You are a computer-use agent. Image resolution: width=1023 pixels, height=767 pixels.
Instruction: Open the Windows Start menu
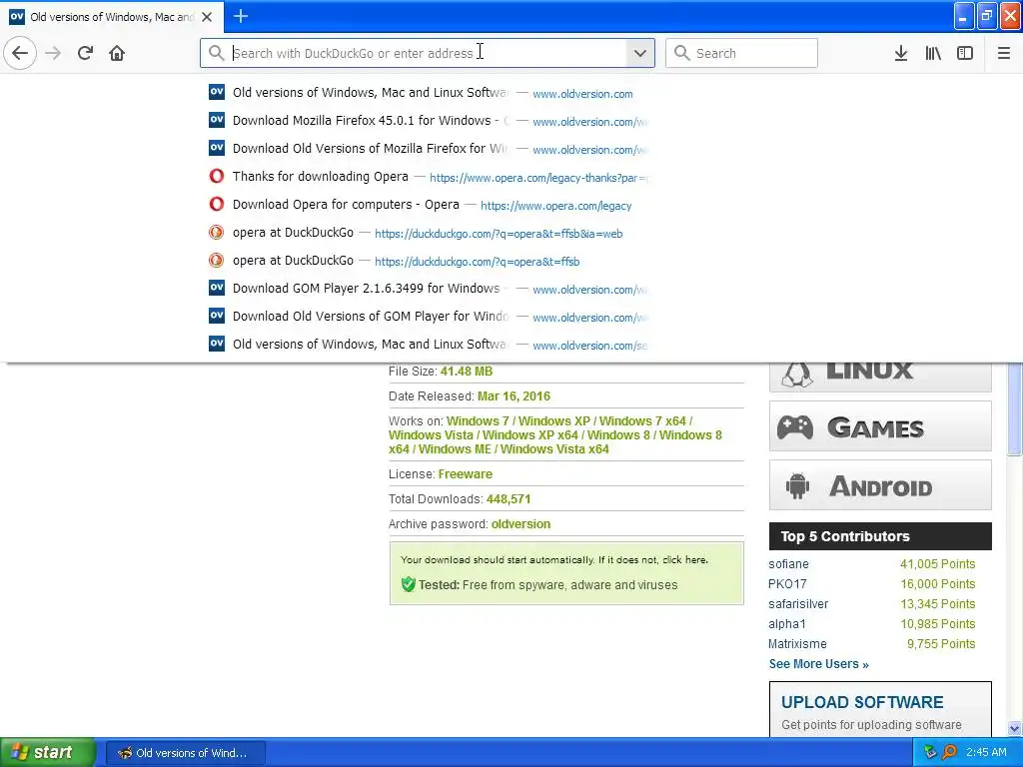[x=47, y=752]
